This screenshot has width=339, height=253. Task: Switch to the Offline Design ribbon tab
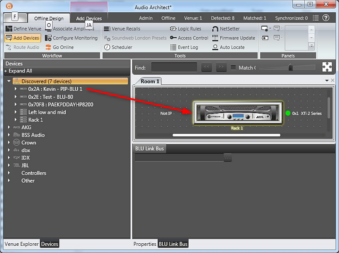point(49,18)
